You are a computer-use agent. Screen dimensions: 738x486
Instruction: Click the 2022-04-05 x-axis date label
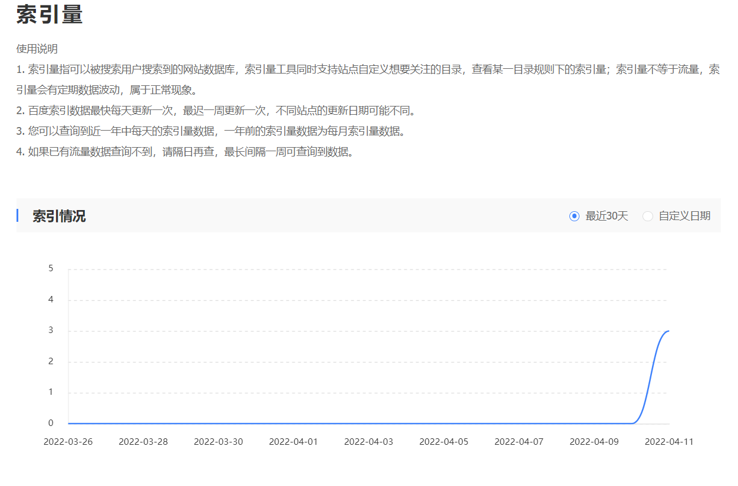tap(444, 442)
